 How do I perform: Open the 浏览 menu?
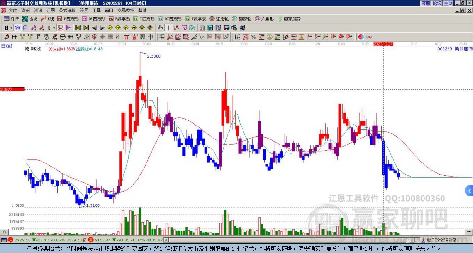coord(25,11)
